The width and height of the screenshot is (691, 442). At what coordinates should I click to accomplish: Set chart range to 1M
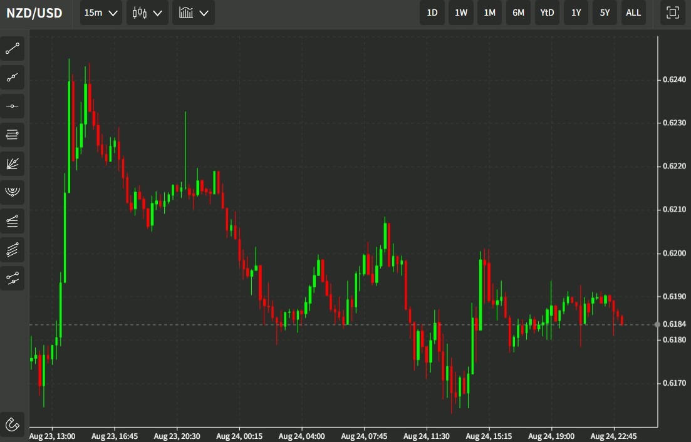490,13
